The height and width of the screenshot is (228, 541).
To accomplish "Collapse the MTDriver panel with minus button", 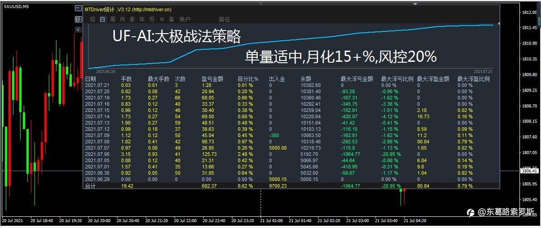I will (78, 9).
